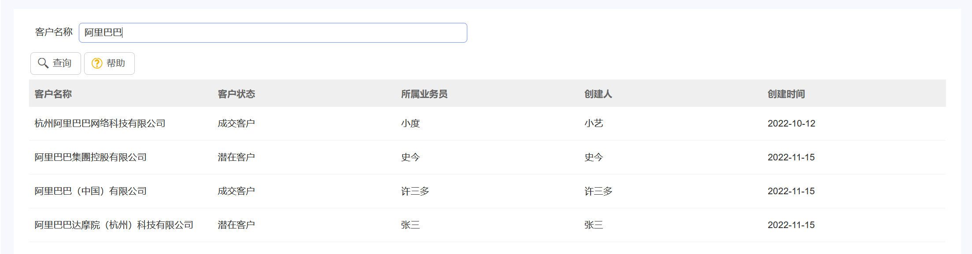
Task: Click 许三多 in the 所属业务员 column
Action: coord(415,191)
